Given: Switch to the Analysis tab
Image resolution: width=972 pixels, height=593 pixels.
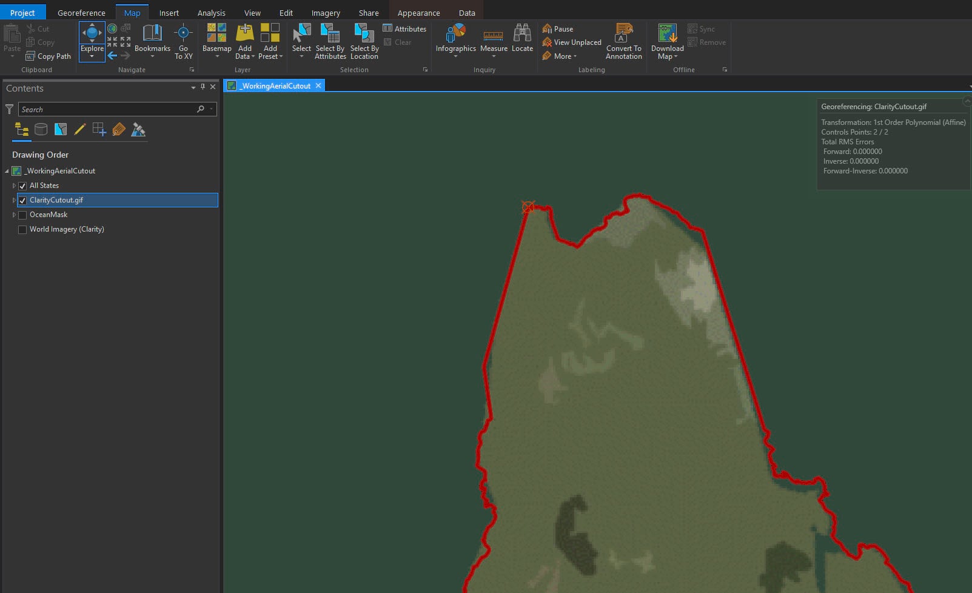Looking at the screenshot, I should 211,13.
